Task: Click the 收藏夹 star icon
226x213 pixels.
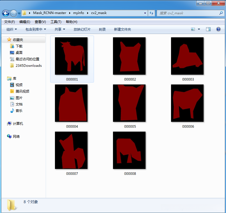Action: click(9, 40)
